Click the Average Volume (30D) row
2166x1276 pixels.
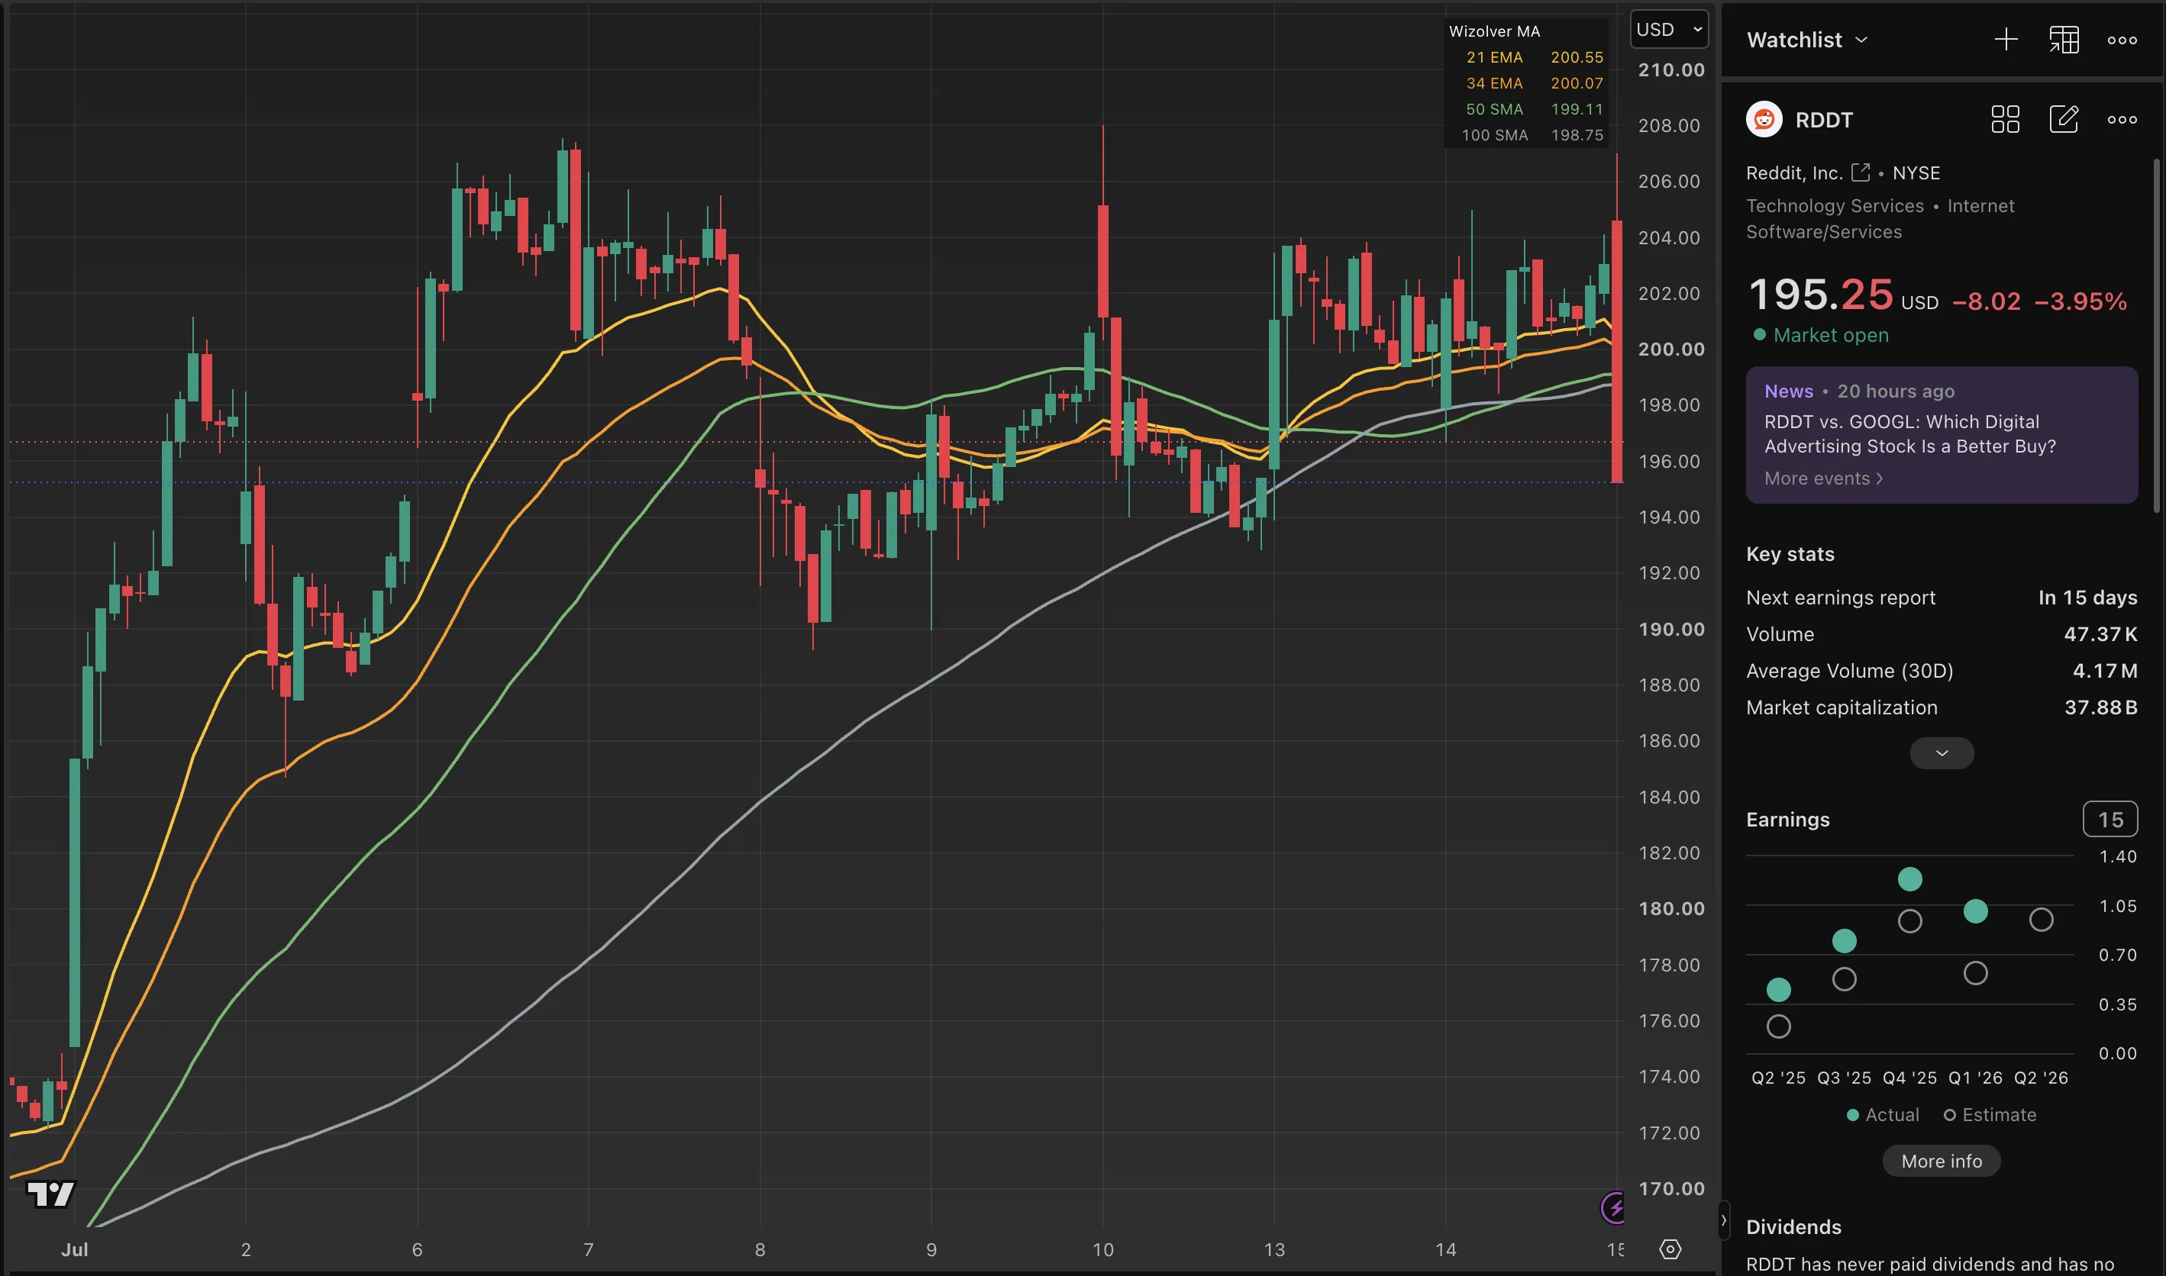[x=1942, y=671]
